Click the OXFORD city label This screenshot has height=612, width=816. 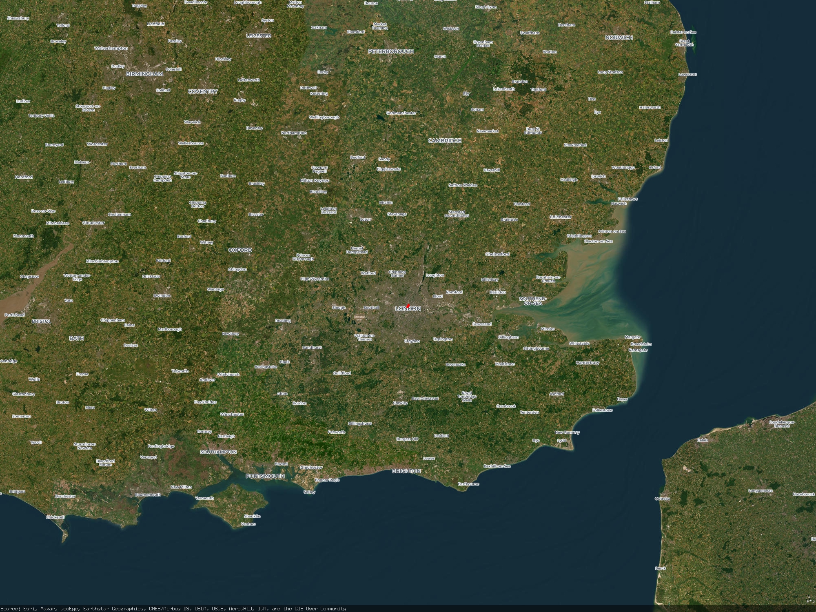click(x=240, y=250)
